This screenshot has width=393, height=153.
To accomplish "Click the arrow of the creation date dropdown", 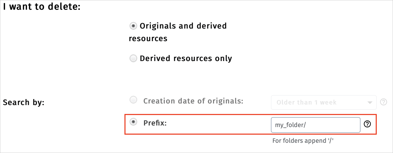I will pos(370,102).
